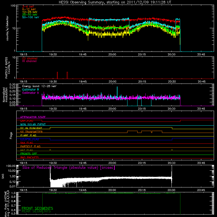Click the 0.9 y-axis value of livetime panel
This screenshot has height=217, width=217.
pos(13,197)
